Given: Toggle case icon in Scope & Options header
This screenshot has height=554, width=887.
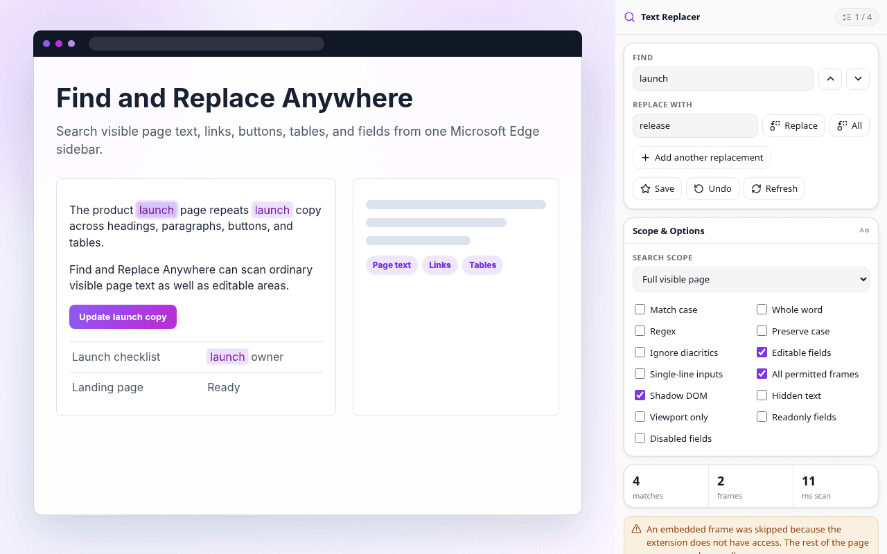Looking at the screenshot, I should (x=864, y=231).
